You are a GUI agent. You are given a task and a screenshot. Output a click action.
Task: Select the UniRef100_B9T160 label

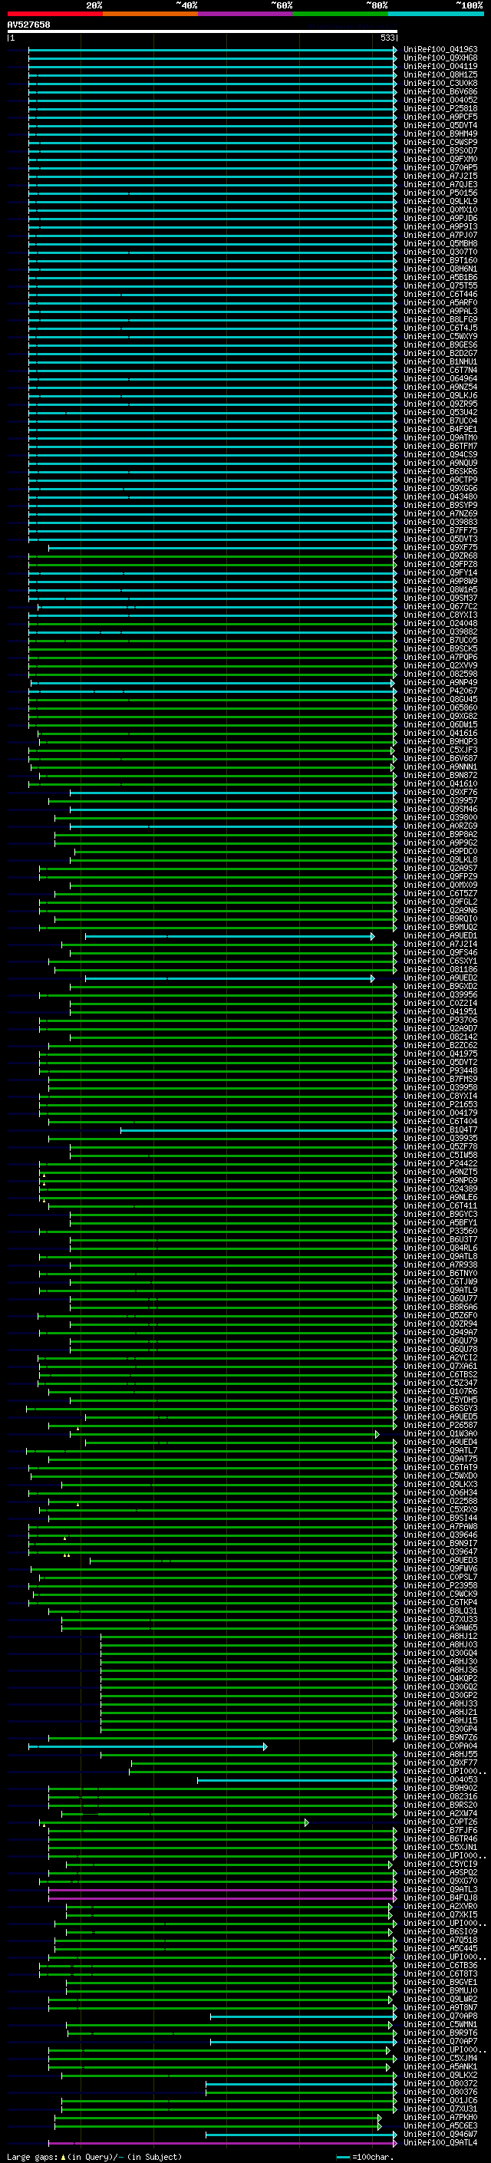pyautogui.click(x=440, y=260)
